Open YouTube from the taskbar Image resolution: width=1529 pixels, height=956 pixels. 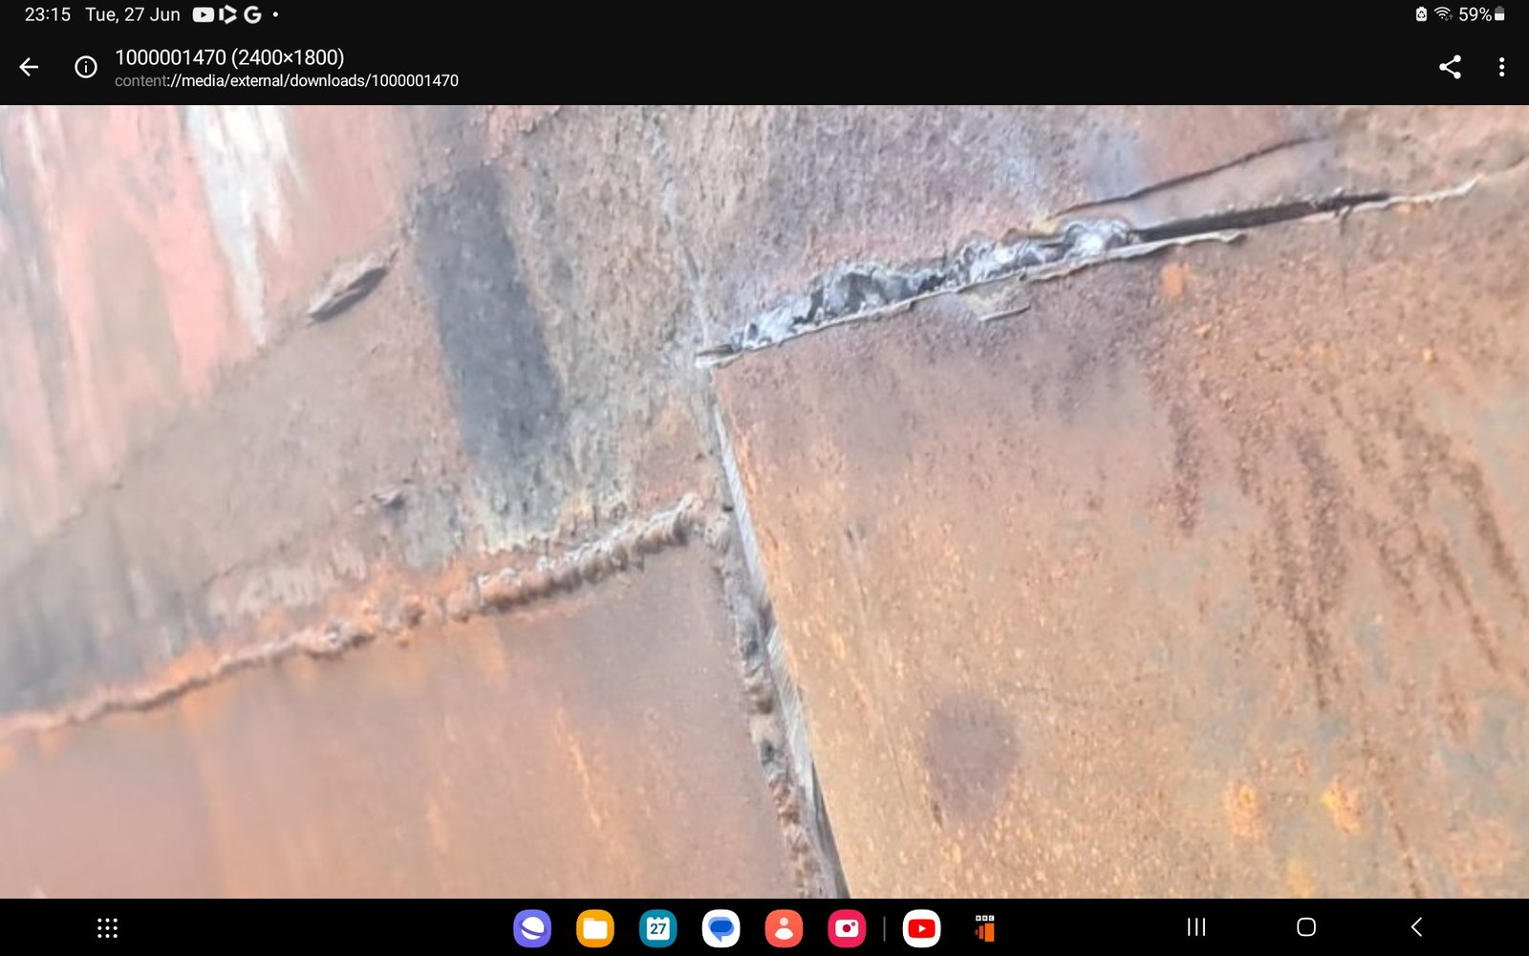(x=921, y=927)
